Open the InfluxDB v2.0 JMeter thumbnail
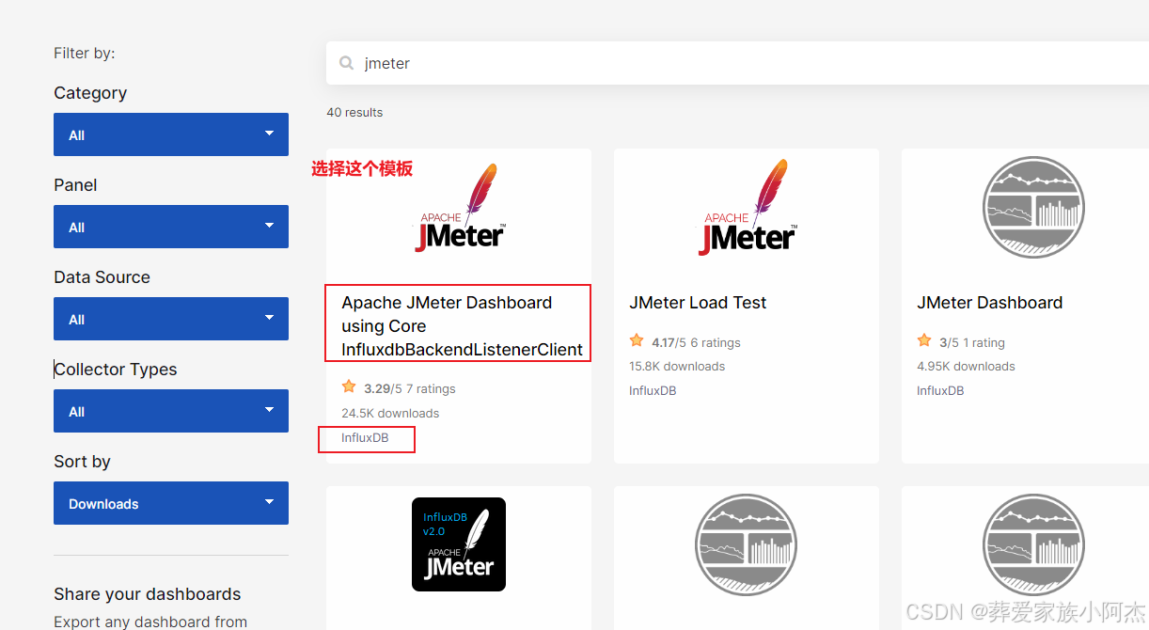 [x=459, y=544]
